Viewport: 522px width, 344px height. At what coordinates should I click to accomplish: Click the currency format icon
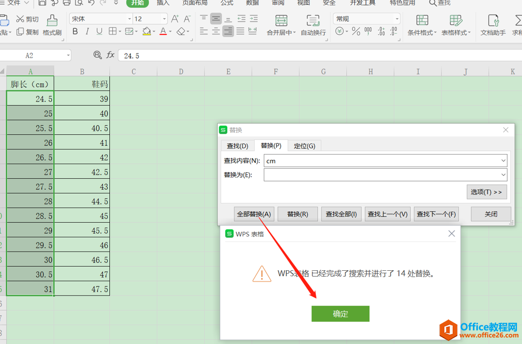pos(339,31)
